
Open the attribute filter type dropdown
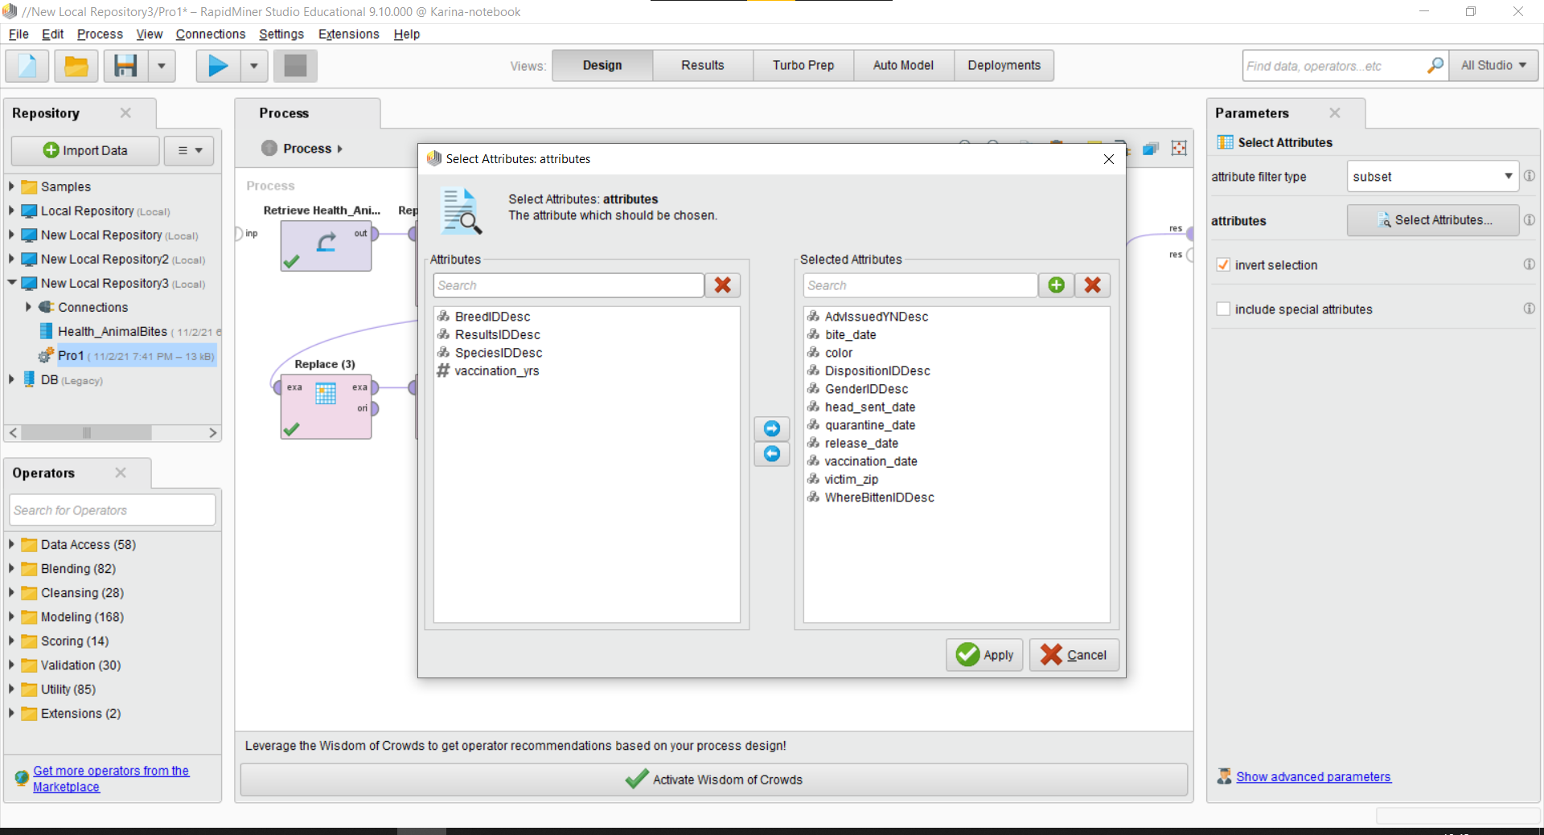pos(1432,177)
